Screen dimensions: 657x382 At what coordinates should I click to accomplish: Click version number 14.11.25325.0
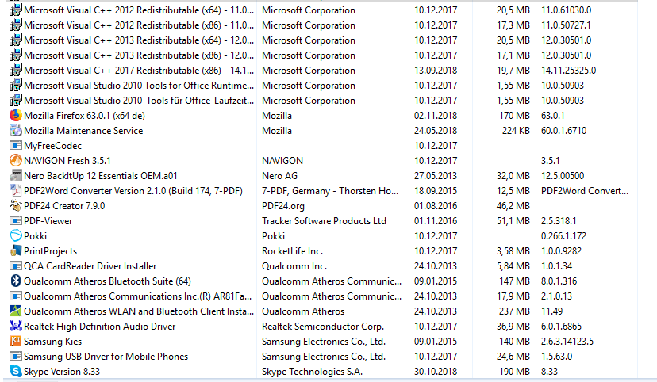(569, 71)
